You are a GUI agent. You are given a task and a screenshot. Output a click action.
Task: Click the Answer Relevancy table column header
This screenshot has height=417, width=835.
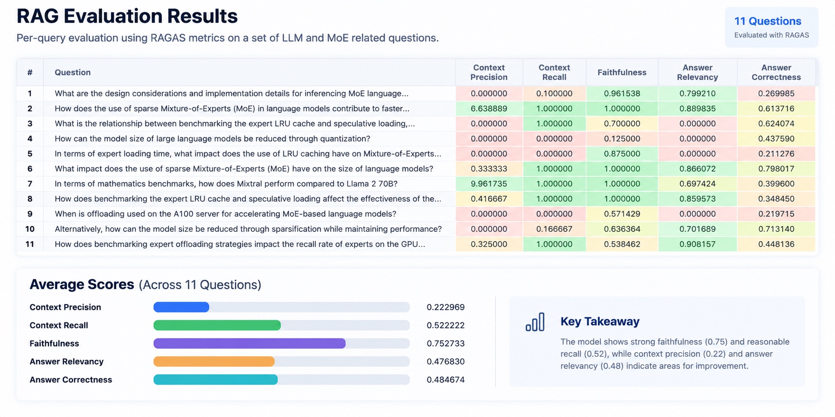[x=698, y=72]
